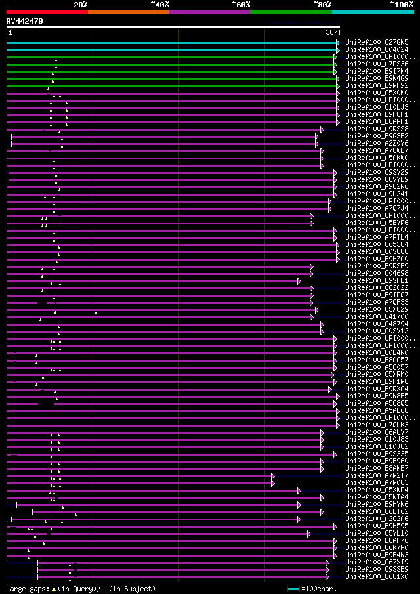
Task: Select hit label UniRef100_B9G3E2
Action: pos(377,137)
